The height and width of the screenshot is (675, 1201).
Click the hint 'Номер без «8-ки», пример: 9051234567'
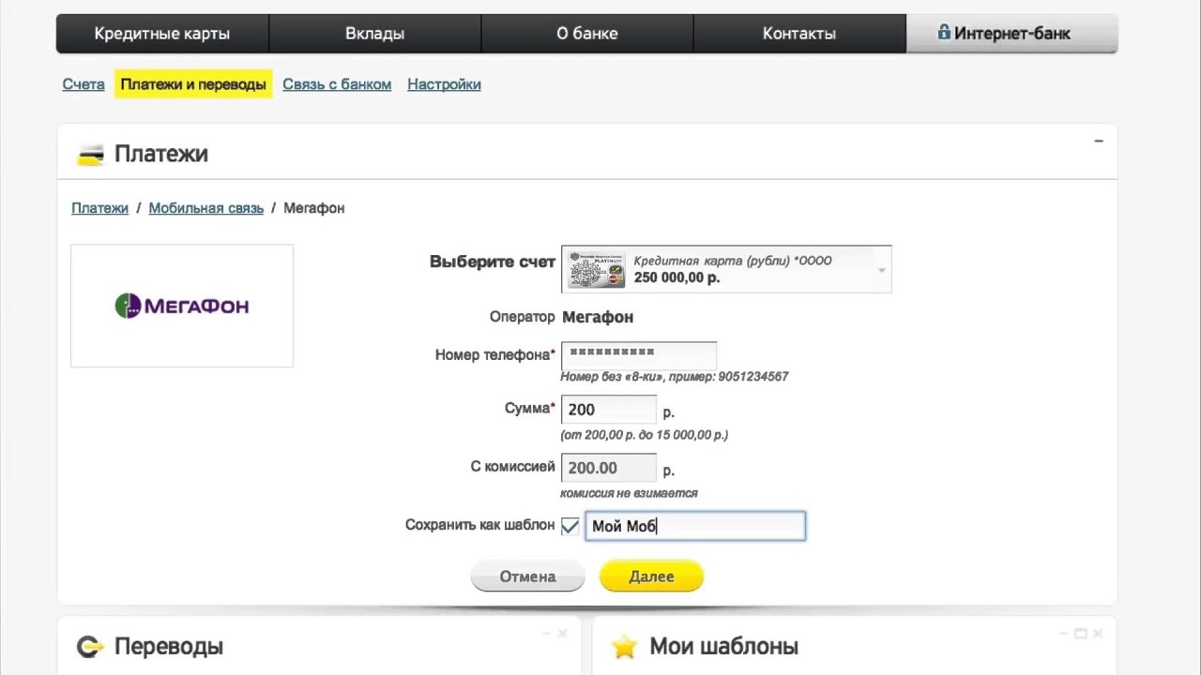(675, 377)
